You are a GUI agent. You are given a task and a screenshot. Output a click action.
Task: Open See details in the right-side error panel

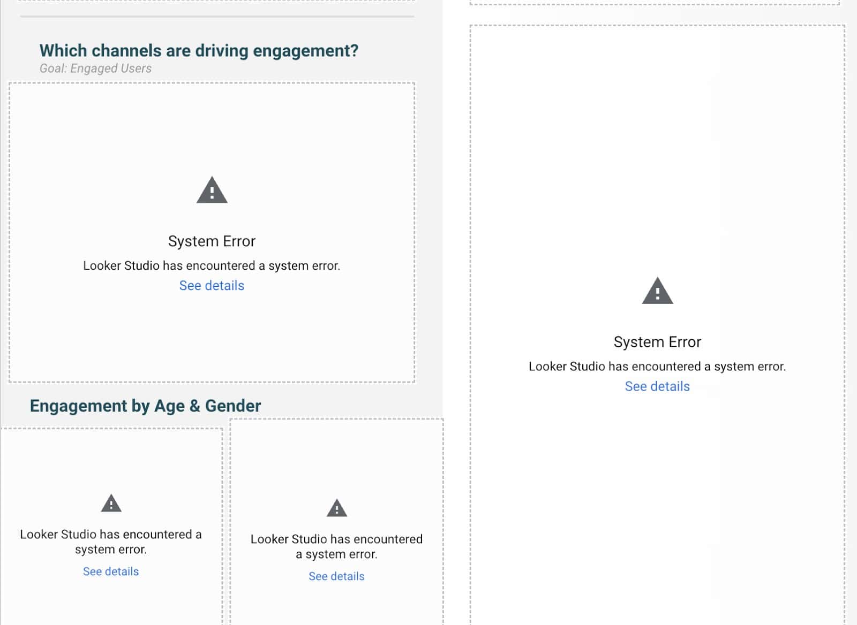click(x=657, y=386)
